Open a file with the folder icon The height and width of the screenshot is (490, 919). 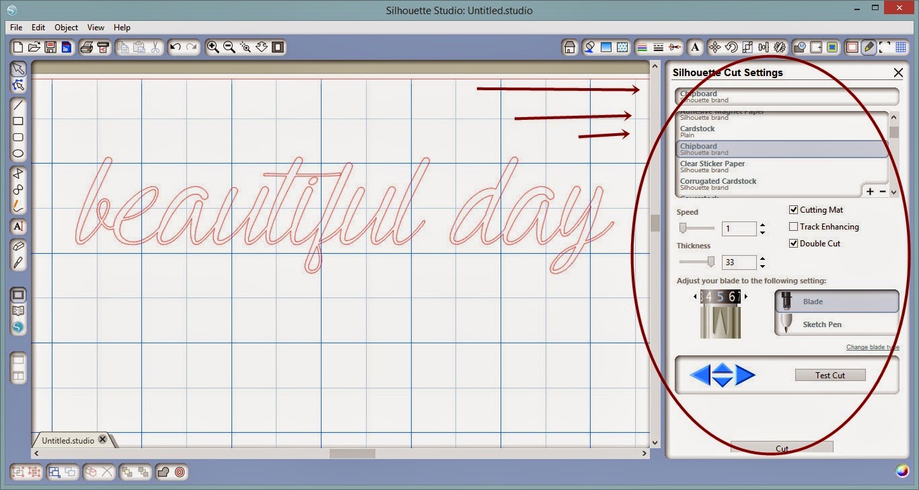[34, 47]
